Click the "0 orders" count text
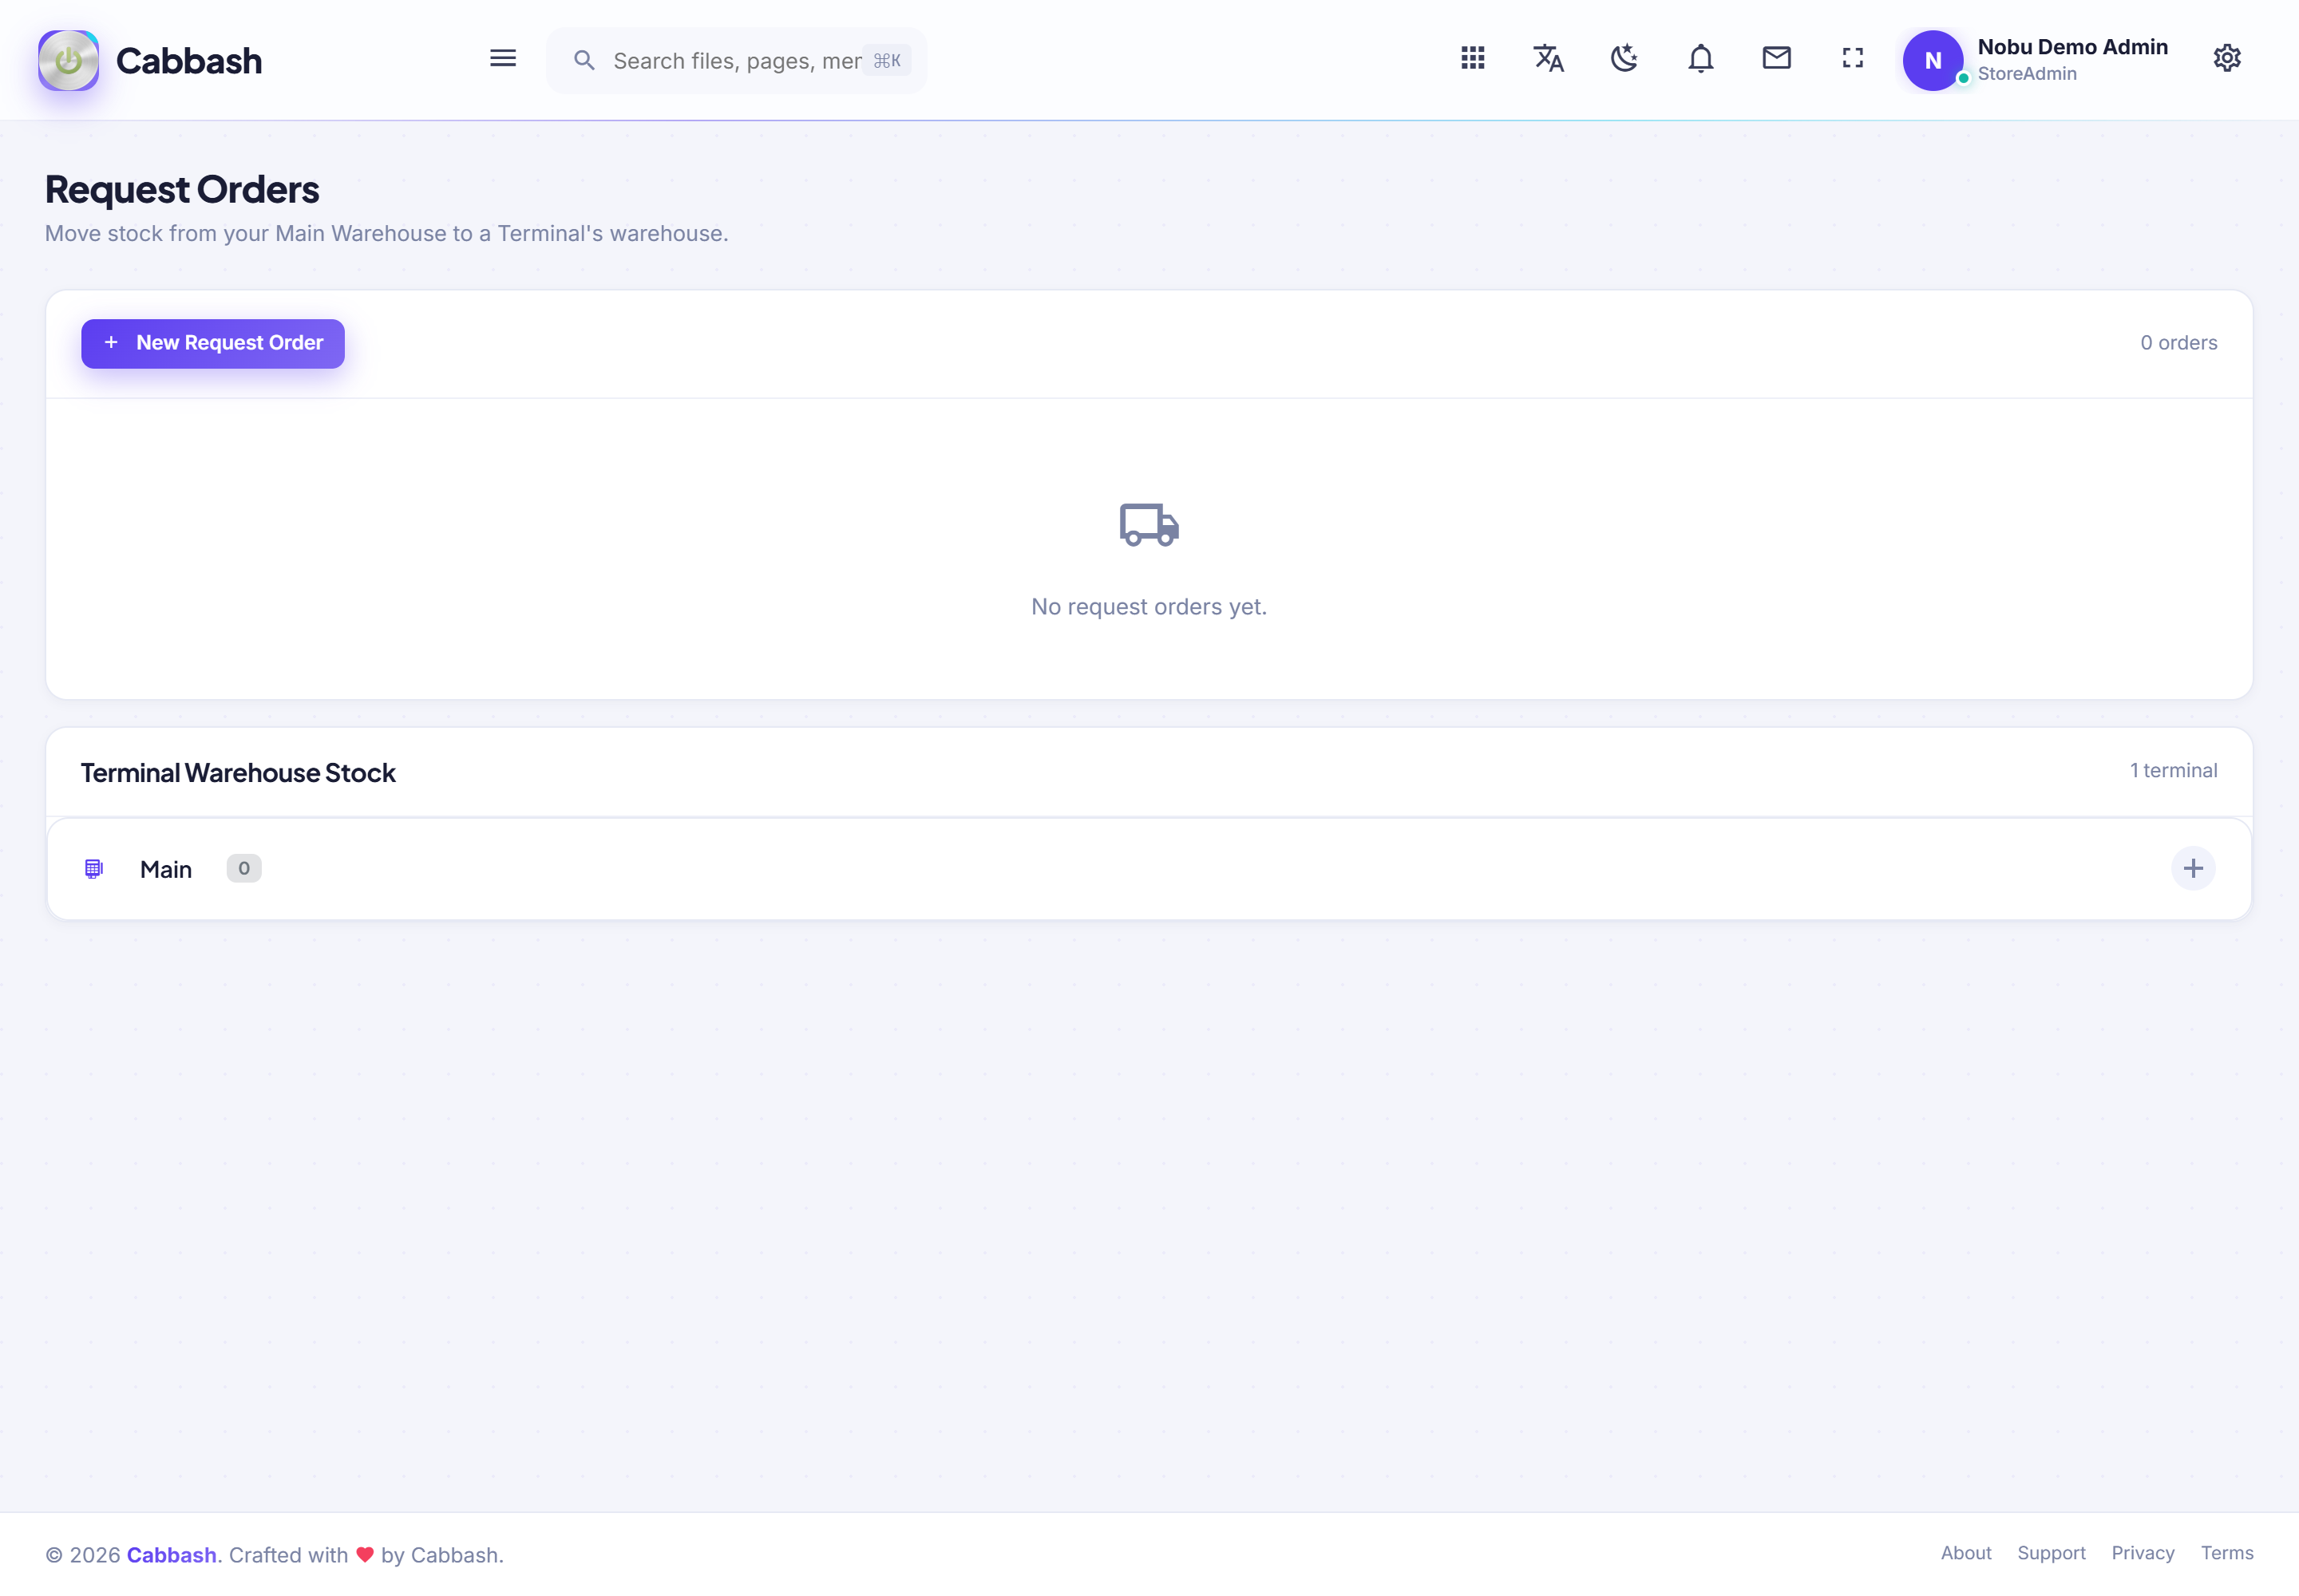The height and width of the screenshot is (1596, 2299). pyautogui.click(x=2179, y=343)
